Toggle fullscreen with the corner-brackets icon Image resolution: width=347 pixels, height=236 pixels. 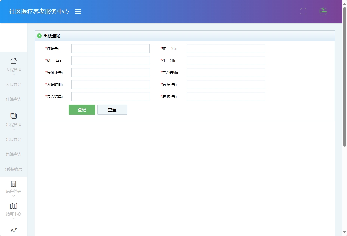(303, 11)
